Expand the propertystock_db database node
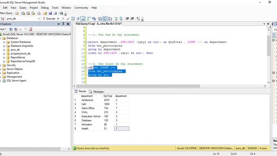The image size is (277, 156). [4, 54]
